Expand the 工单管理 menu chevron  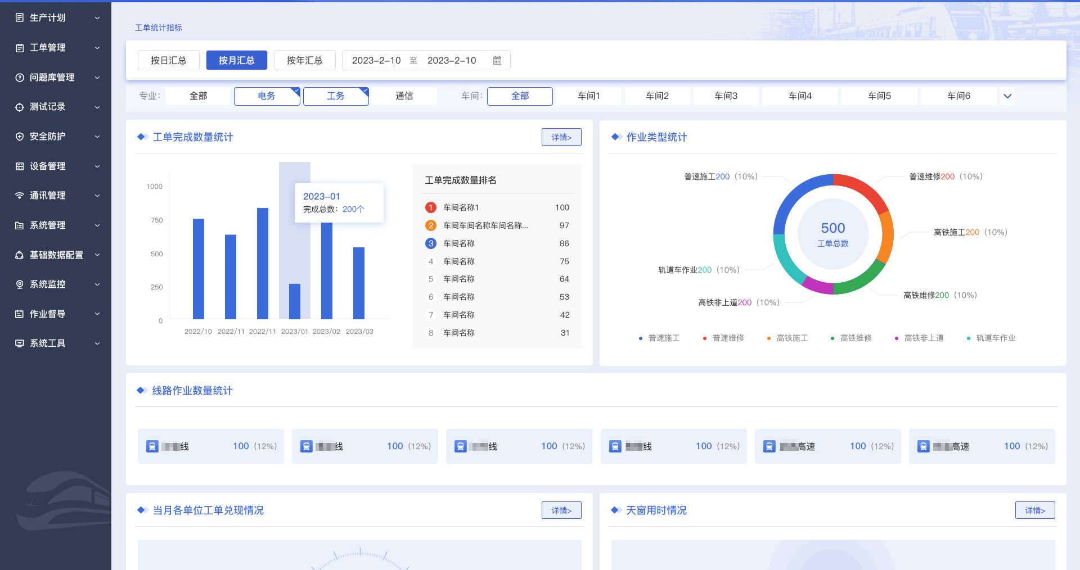click(97, 48)
